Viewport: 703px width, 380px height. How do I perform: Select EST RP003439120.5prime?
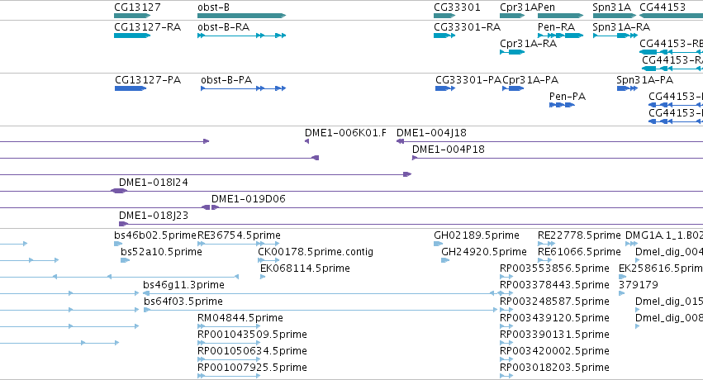554,318
